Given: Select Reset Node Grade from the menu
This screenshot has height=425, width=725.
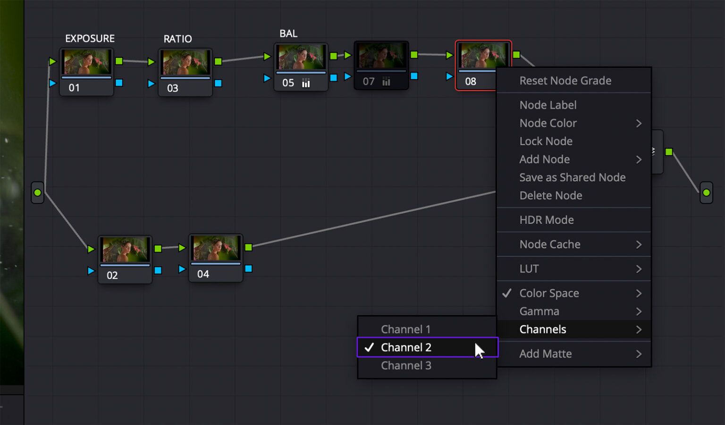Looking at the screenshot, I should pos(565,81).
